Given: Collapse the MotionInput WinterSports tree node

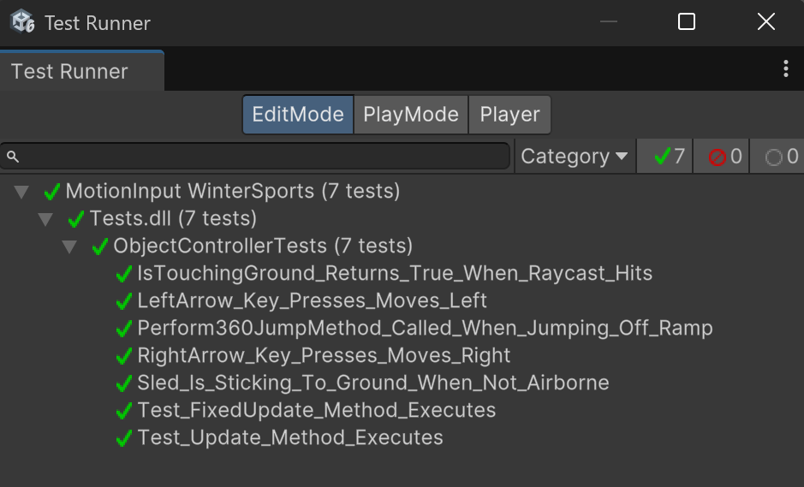Looking at the screenshot, I should 21,192.
